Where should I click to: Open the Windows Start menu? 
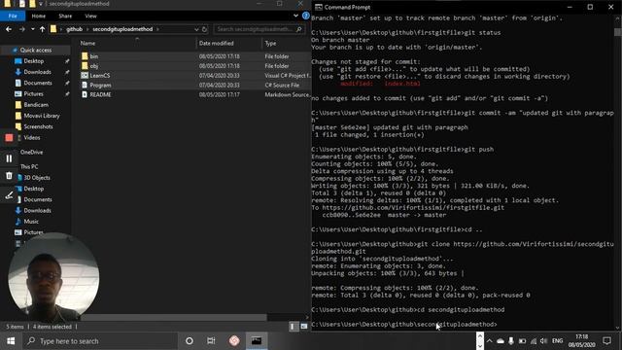click(x=11, y=341)
